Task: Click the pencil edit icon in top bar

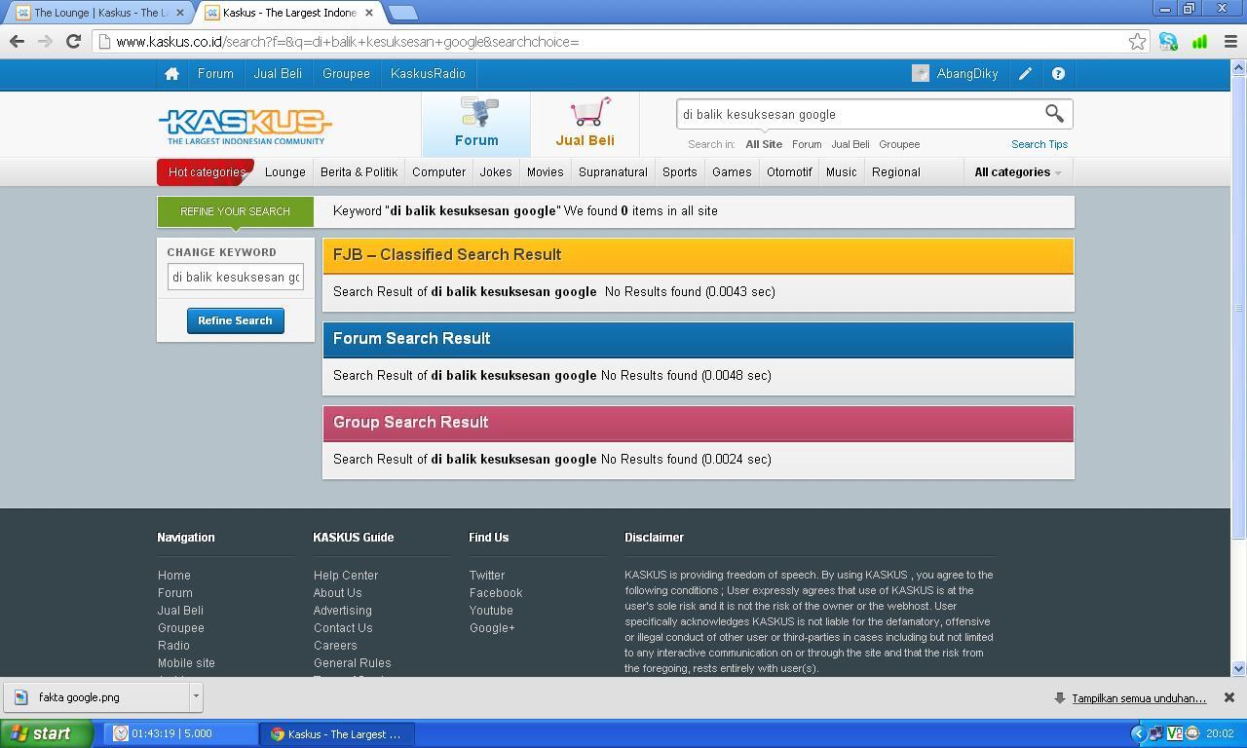Action: (x=1025, y=74)
